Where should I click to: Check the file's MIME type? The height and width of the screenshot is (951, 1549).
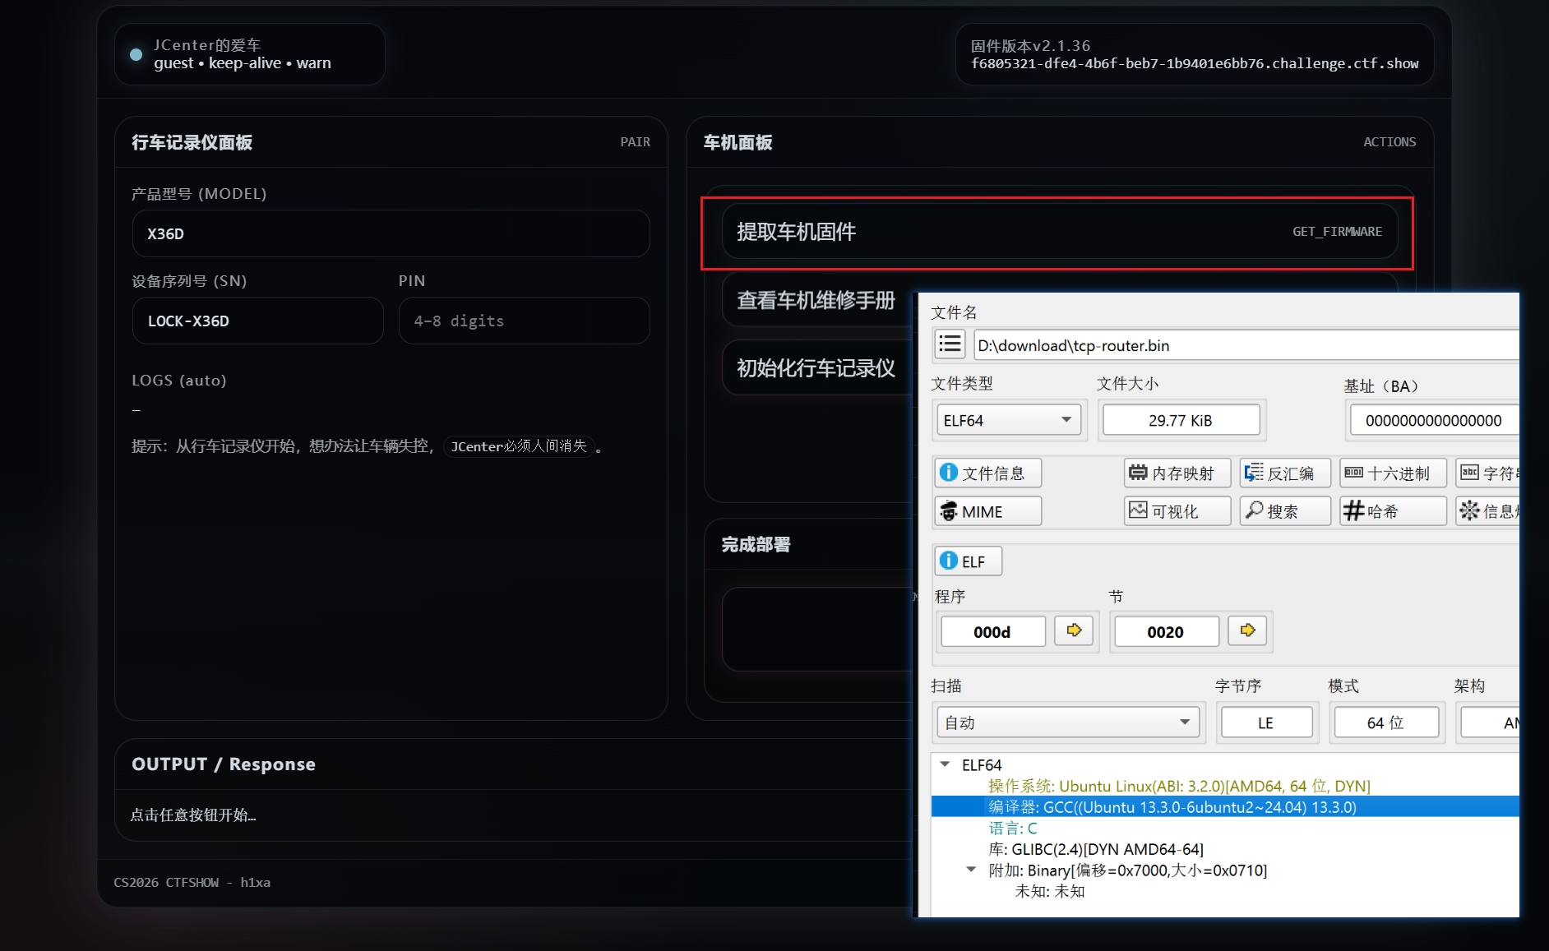(987, 510)
